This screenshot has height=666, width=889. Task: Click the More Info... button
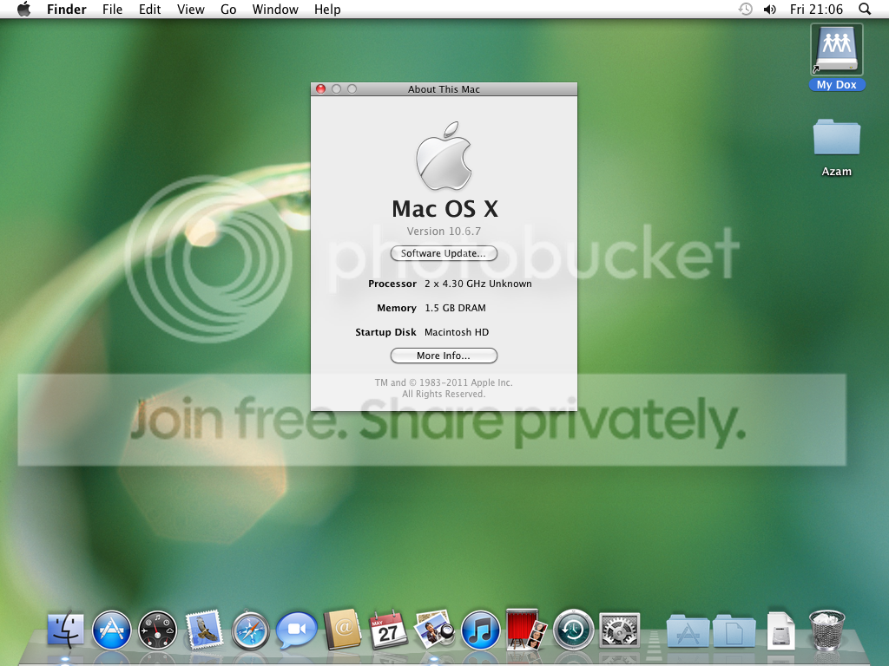(x=444, y=356)
